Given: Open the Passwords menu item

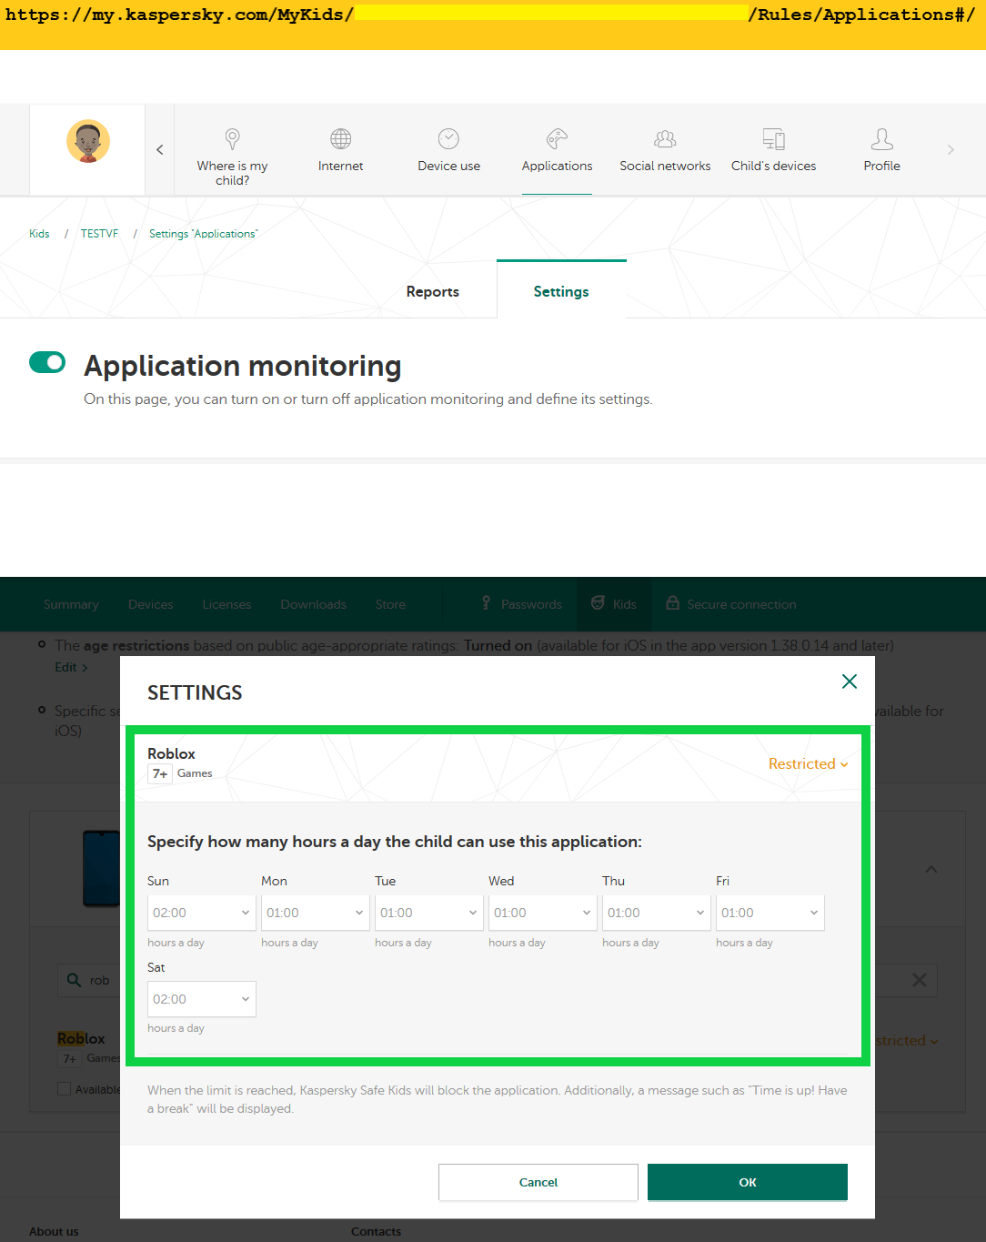Looking at the screenshot, I should [x=521, y=604].
